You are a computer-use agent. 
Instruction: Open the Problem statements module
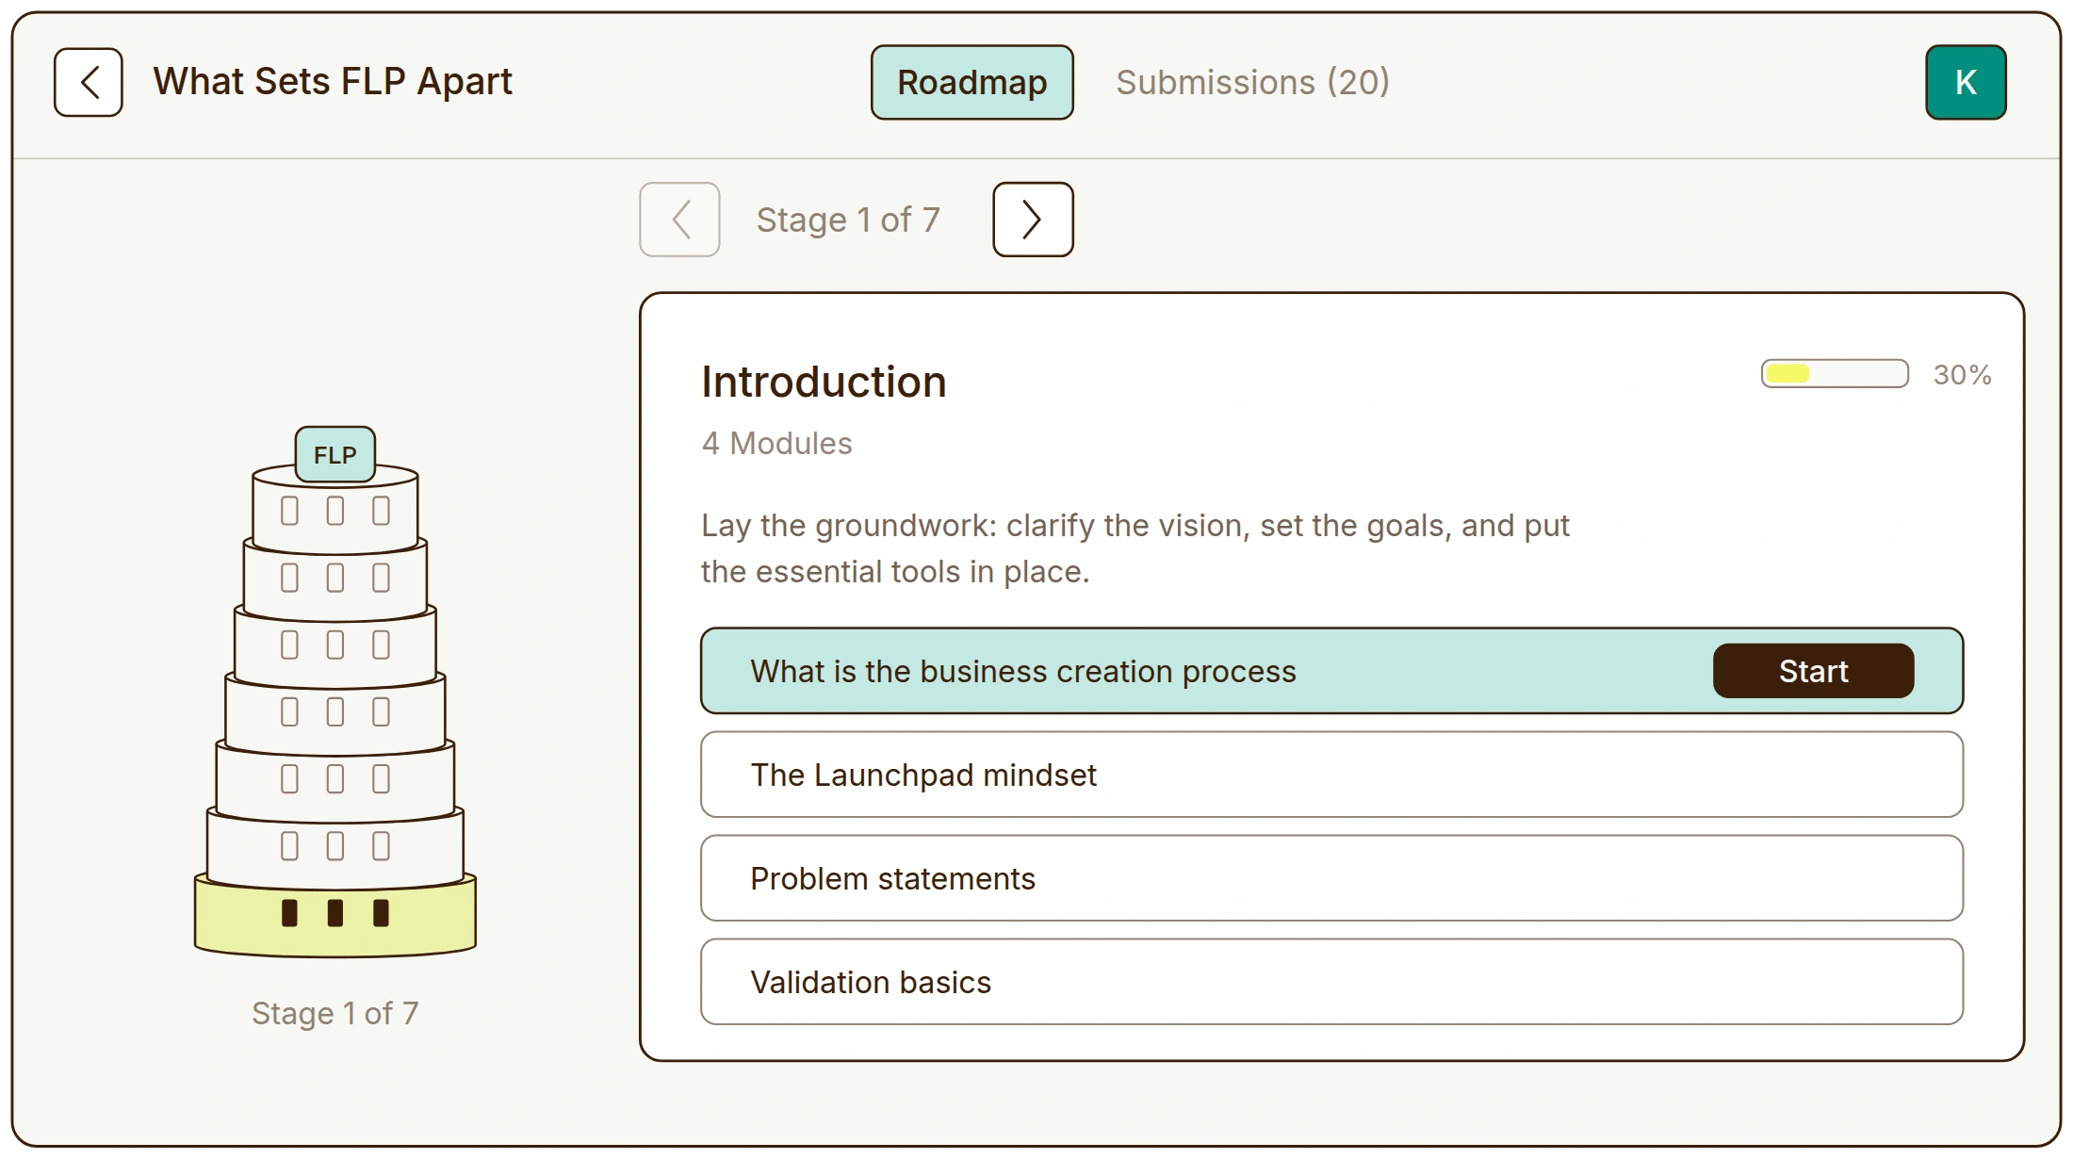(1331, 878)
